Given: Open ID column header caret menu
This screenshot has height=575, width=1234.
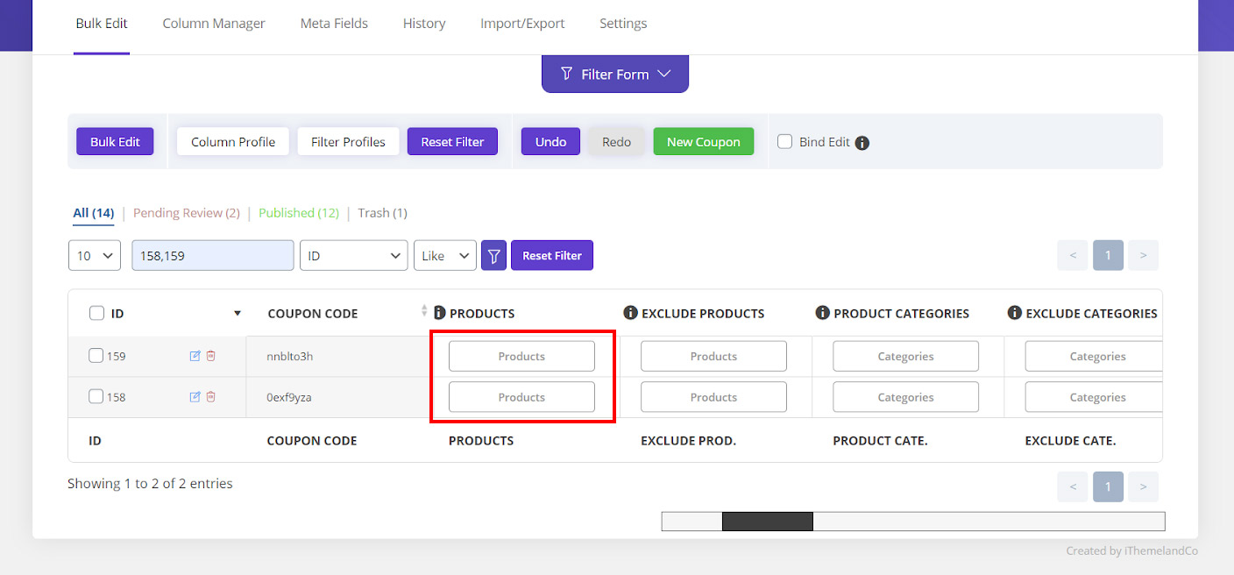Looking at the screenshot, I should click(238, 313).
